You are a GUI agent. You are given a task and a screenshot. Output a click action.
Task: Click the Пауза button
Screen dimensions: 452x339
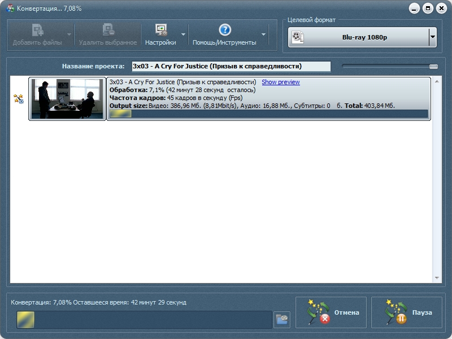click(406, 312)
